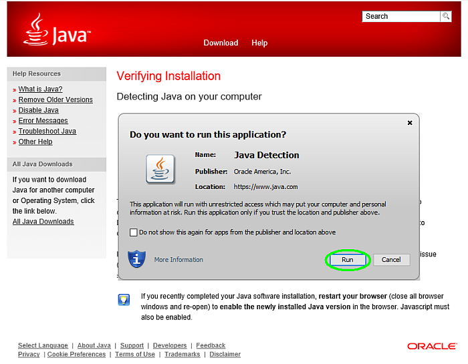The height and width of the screenshot is (364, 468).
Task: Click 'https://www.java.com' location text
Action: pyautogui.click(x=265, y=187)
